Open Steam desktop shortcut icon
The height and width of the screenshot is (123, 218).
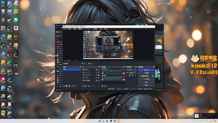pyautogui.click(x=10, y=20)
